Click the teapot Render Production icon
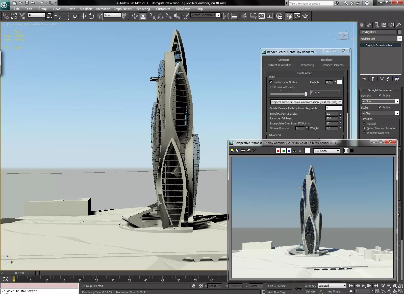The height and width of the screenshot is (294, 404). tap(305, 16)
